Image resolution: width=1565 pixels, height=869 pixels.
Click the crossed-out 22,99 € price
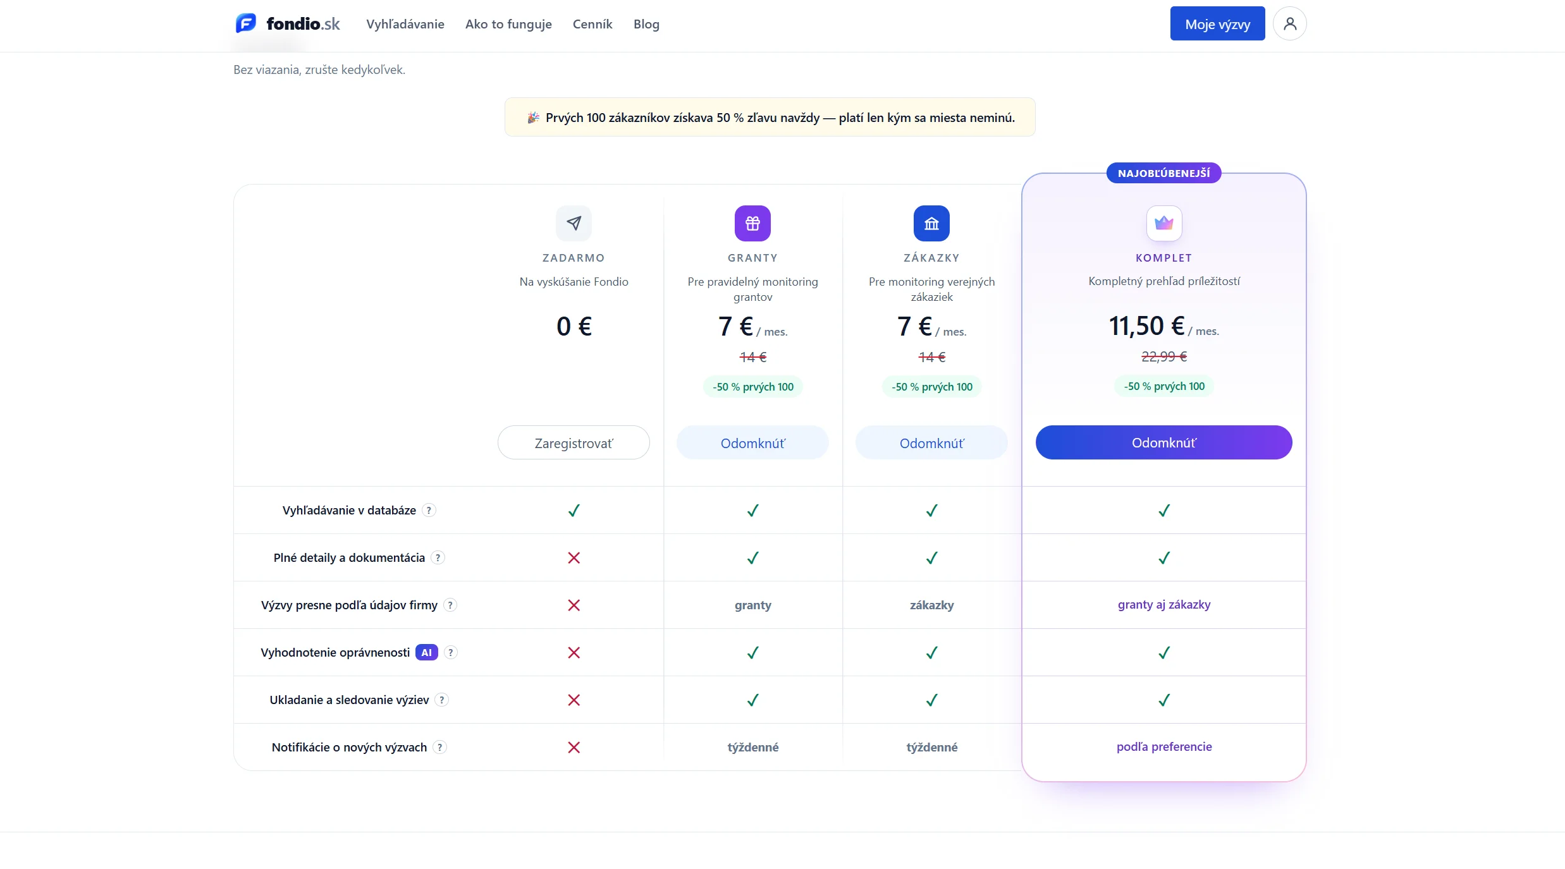tap(1164, 356)
